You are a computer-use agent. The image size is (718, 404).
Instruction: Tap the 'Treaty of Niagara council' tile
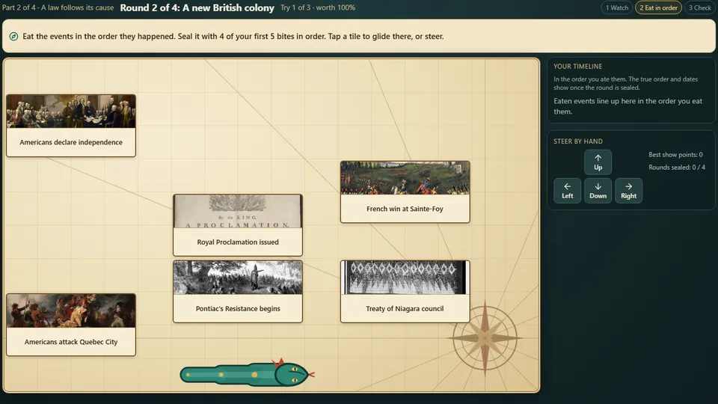[x=405, y=292]
